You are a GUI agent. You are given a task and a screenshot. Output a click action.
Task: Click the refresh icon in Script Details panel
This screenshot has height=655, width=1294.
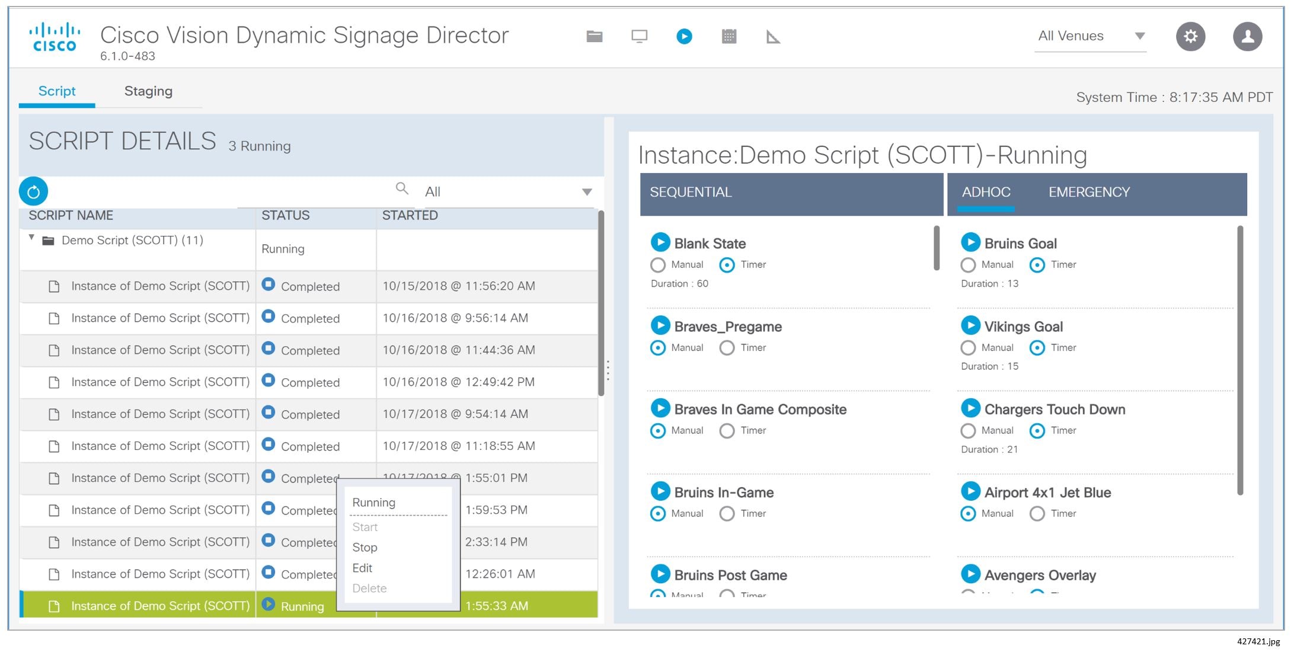(34, 191)
